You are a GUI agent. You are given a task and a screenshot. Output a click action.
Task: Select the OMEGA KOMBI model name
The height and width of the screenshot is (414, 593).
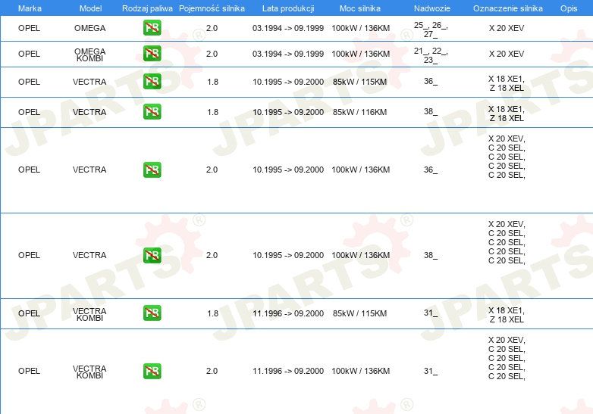point(89,54)
